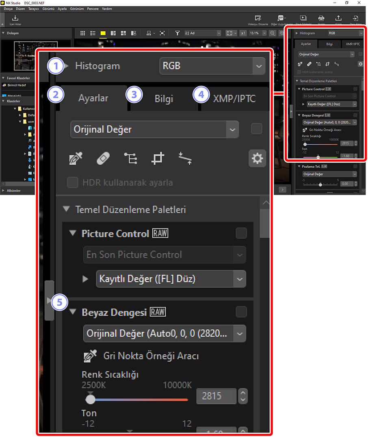Viewport: 368px width, 437px height.
Task: Select the four-image view icon
Action: tap(123, 33)
